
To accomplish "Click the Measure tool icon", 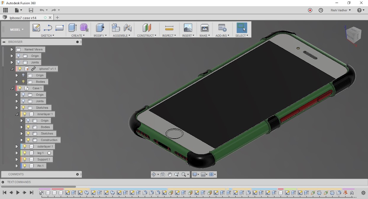I will (x=169, y=28).
